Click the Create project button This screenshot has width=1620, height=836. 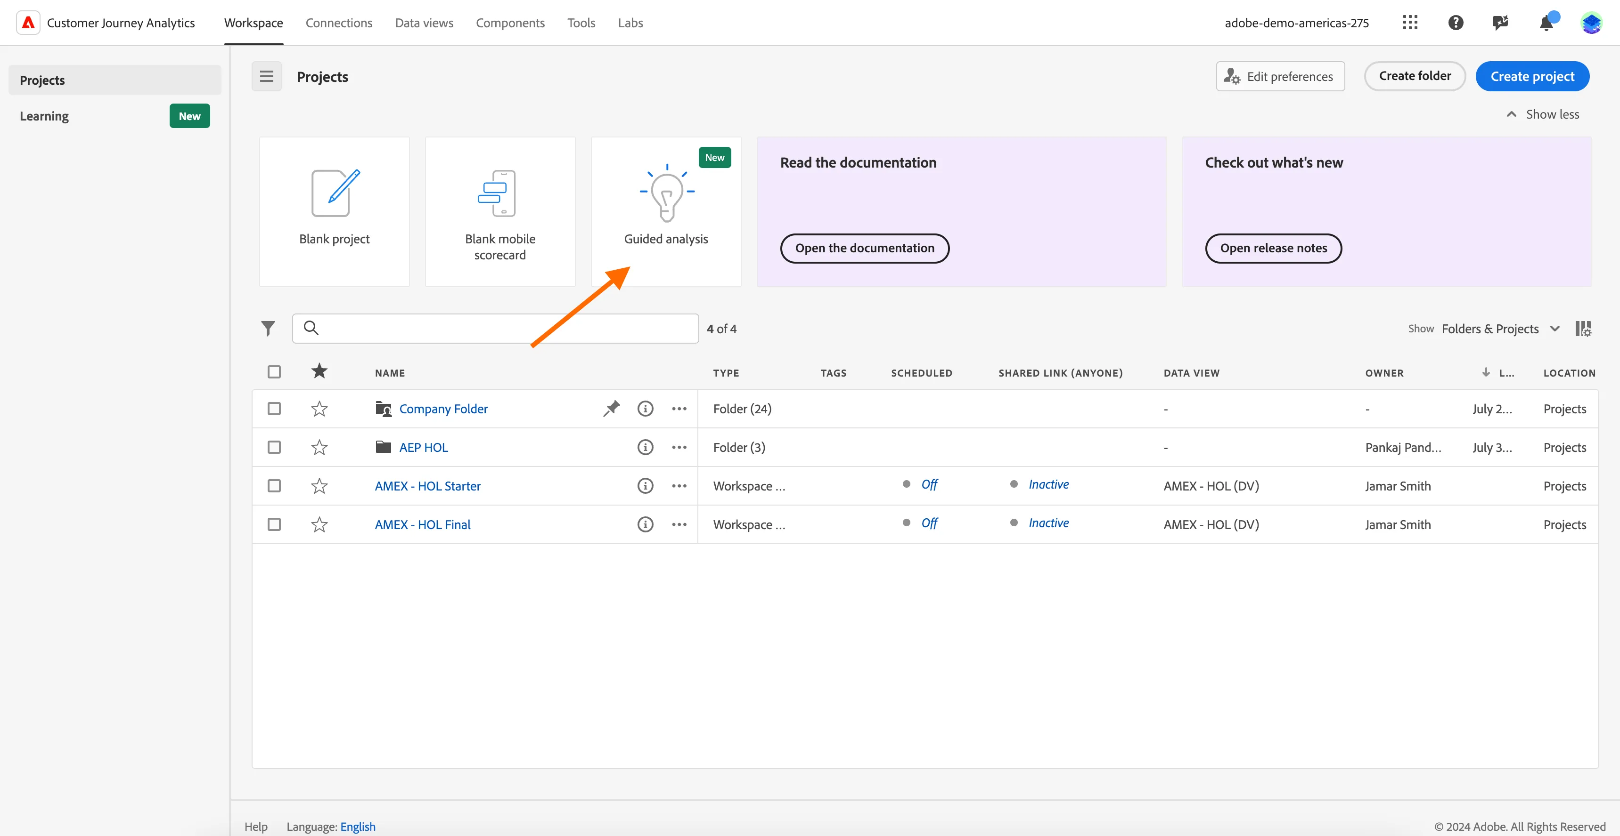1532,77
